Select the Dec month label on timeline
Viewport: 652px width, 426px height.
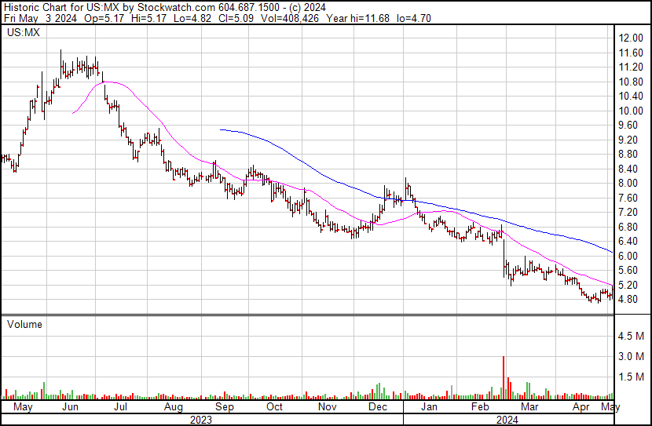click(378, 407)
